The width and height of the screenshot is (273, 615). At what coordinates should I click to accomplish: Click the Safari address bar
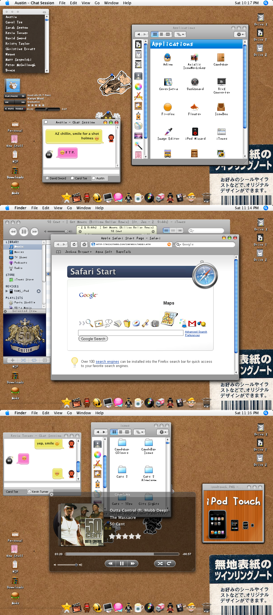[131, 244]
